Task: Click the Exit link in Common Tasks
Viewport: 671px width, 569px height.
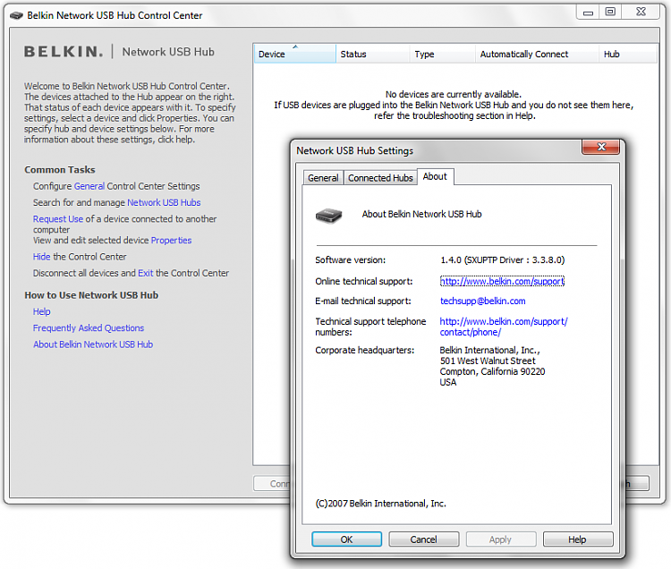Action: (x=146, y=273)
